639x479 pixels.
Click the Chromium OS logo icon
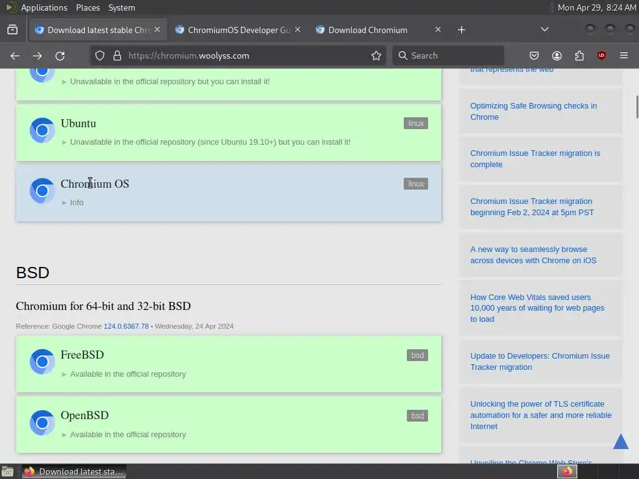click(x=42, y=191)
